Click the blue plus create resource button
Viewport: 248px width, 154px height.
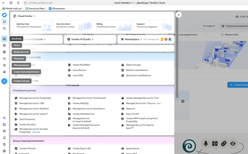[4, 81]
